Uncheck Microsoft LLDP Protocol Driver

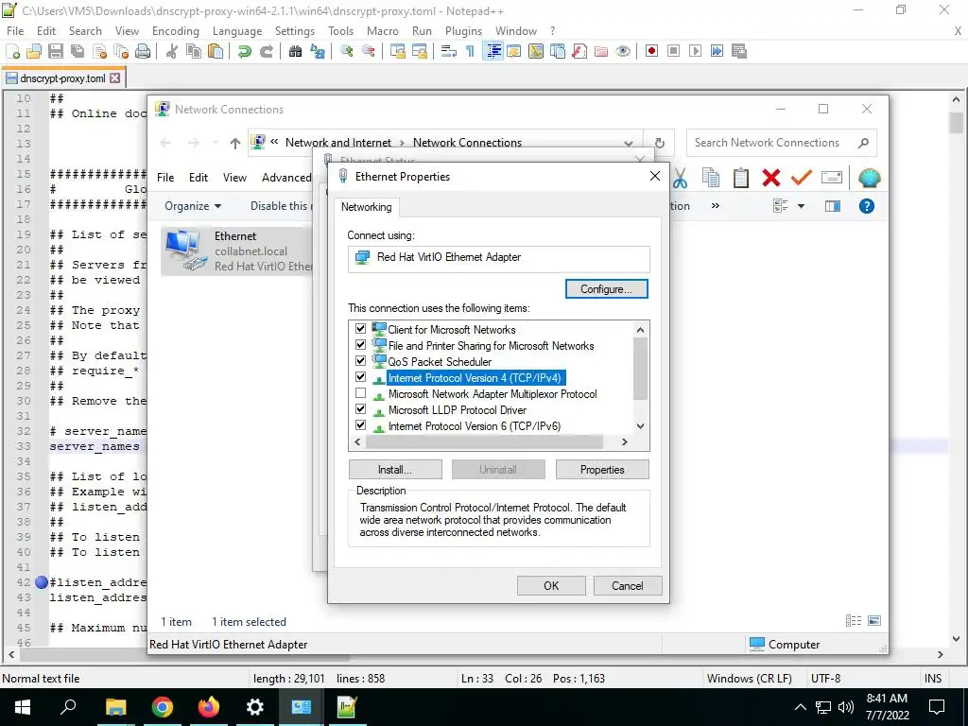(360, 409)
